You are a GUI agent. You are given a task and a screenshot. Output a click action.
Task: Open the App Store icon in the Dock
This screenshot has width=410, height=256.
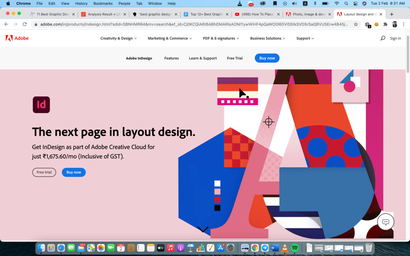[221, 248]
